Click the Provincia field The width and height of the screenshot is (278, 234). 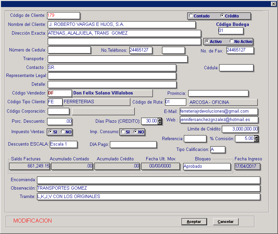(x=218, y=93)
